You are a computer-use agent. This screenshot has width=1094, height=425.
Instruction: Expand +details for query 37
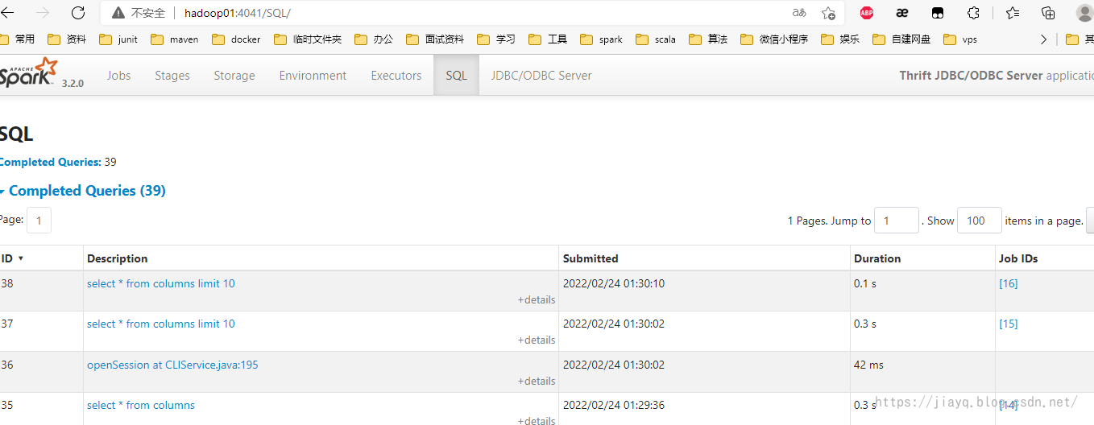pyautogui.click(x=537, y=340)
